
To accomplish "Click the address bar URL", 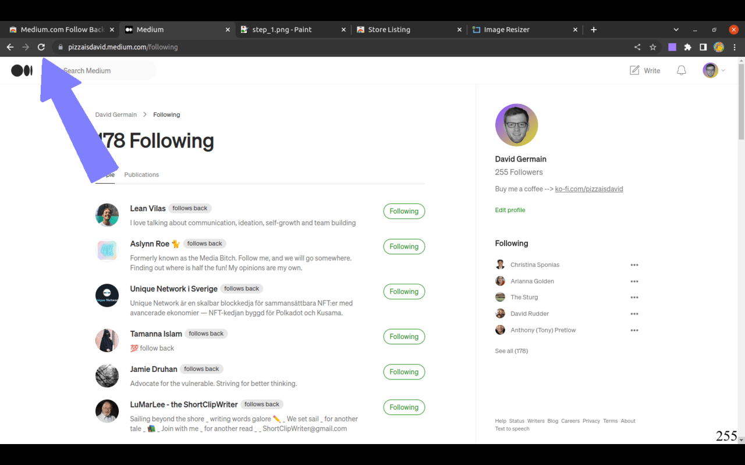I will point(123,47).
